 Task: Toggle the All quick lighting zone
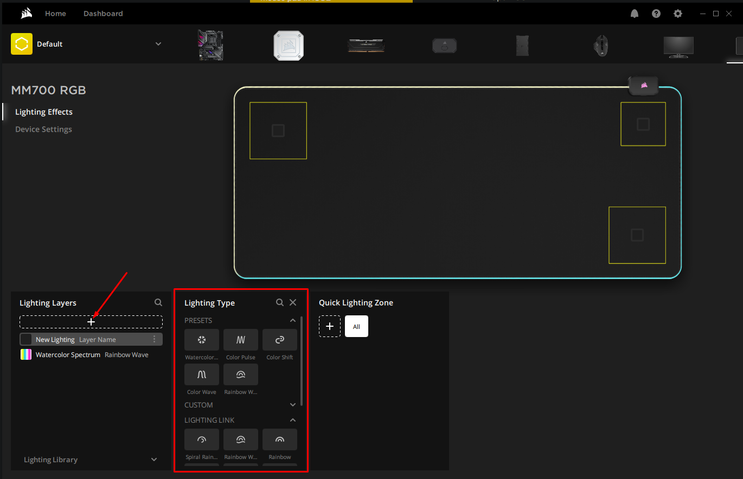tap(356, 326)
